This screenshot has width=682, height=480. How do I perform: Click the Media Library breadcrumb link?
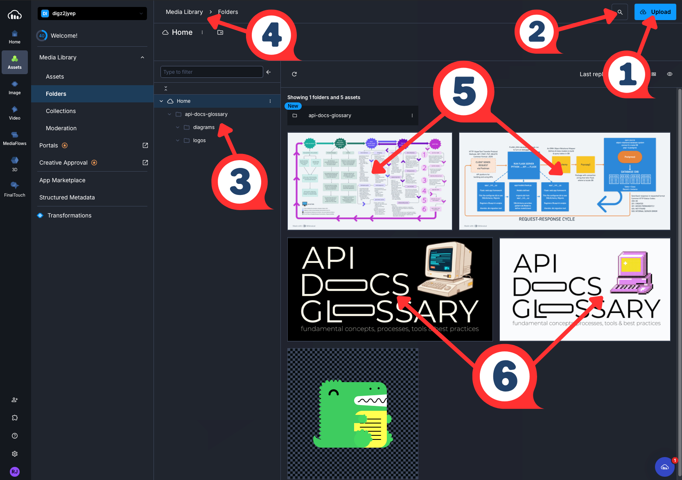pos(184,12)
